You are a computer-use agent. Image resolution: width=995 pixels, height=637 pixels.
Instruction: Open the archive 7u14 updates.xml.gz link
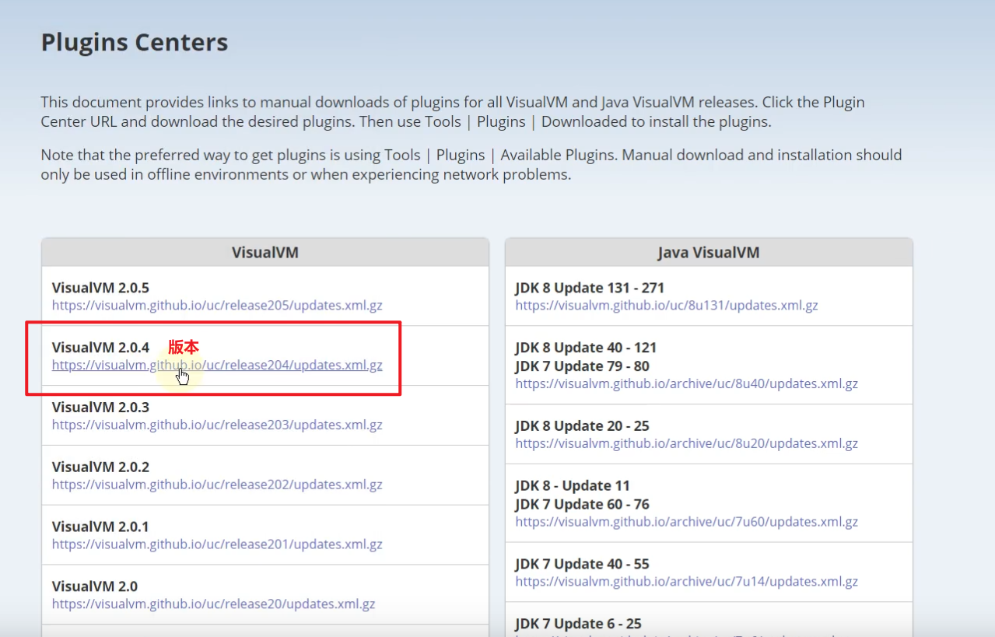pyautogui.click(x=687, y=582)
